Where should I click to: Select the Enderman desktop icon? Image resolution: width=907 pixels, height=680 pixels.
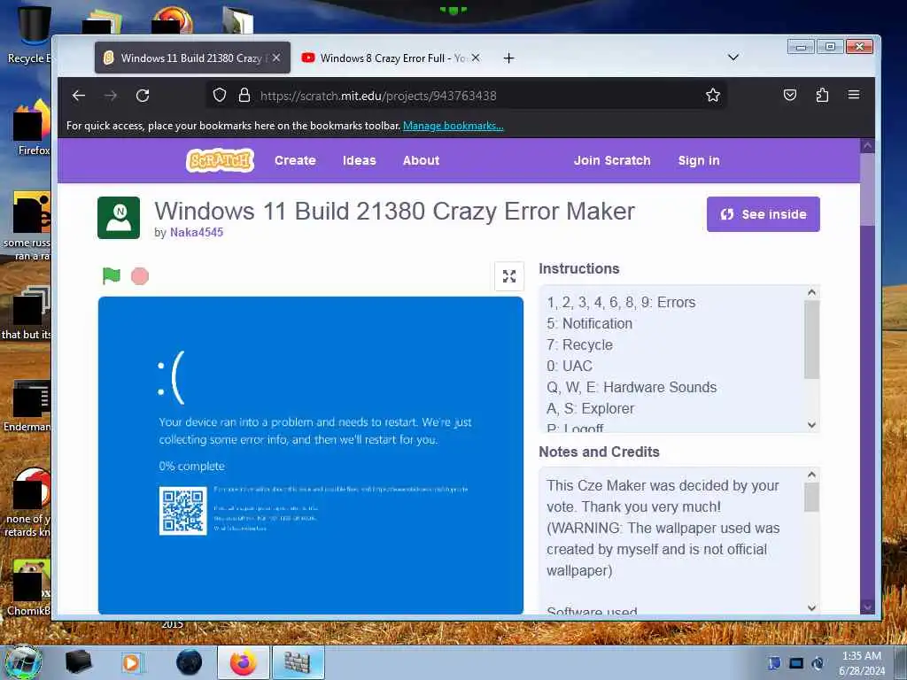(x=27, y=406)
